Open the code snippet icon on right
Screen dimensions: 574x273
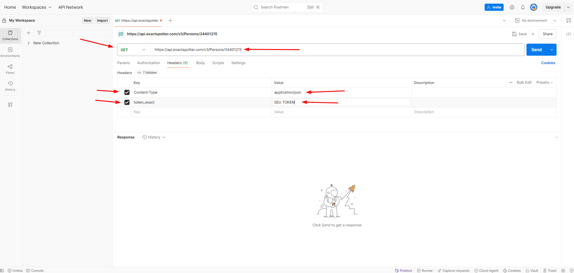click(x=569, y=34)
